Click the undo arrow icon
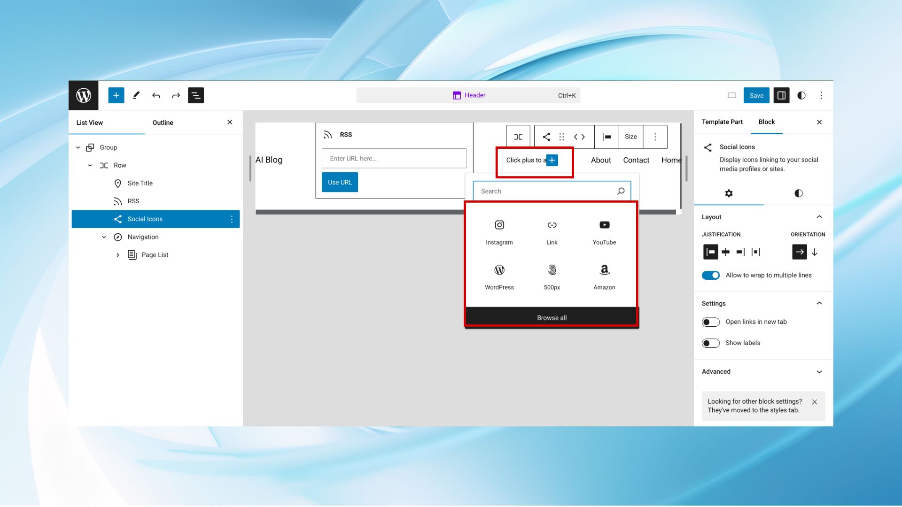The width and height of the screenshot is (902, 507). point(156,96)
